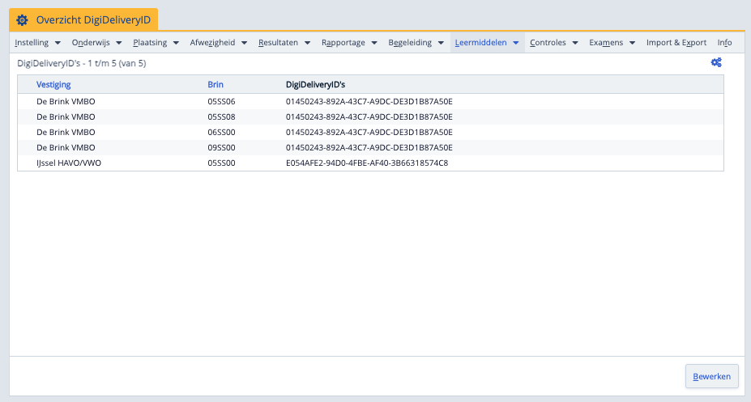Click DigiDeliveryID in the 09SS00 row
This screenshot has height=402, width=751.
coord(369,147)
